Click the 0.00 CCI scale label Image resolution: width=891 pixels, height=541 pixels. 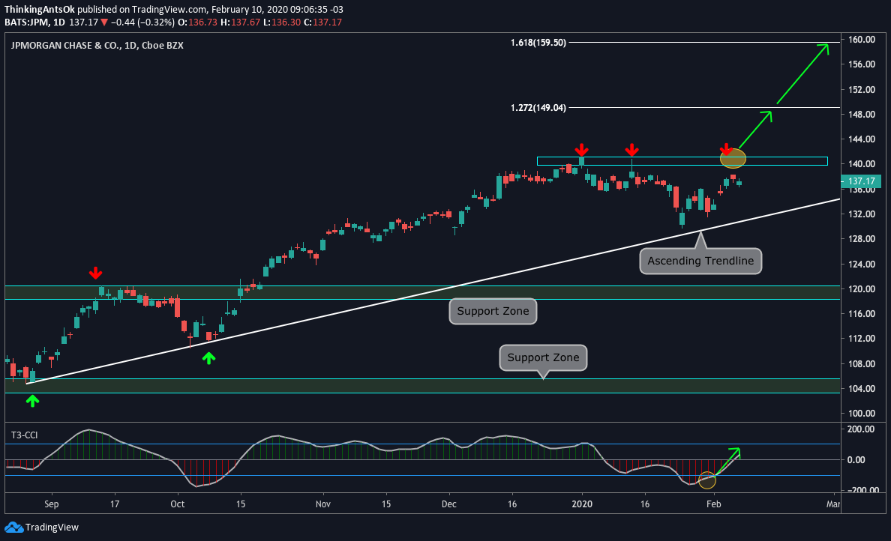856,460
